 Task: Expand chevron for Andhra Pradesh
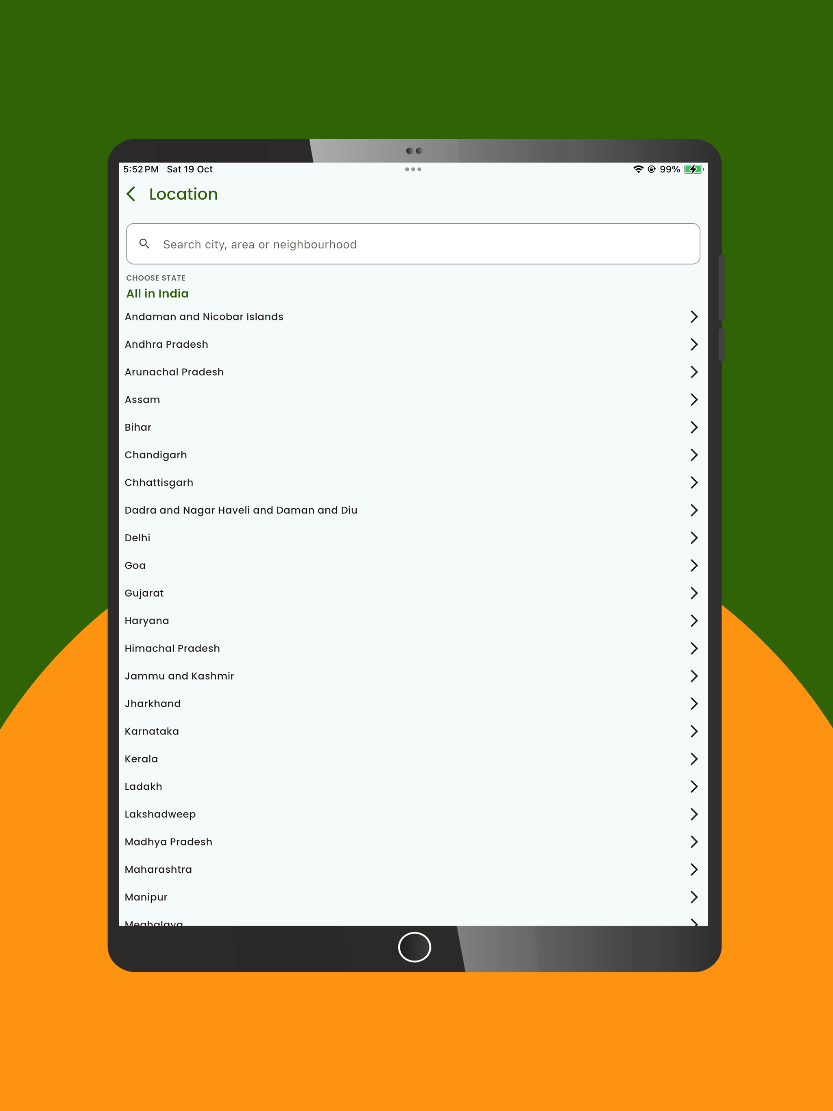(694, 344)
